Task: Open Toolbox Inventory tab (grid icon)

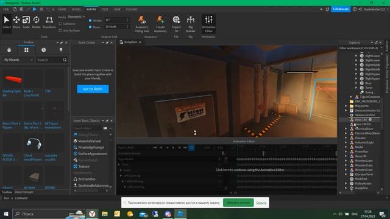Action: click(26, 50)
